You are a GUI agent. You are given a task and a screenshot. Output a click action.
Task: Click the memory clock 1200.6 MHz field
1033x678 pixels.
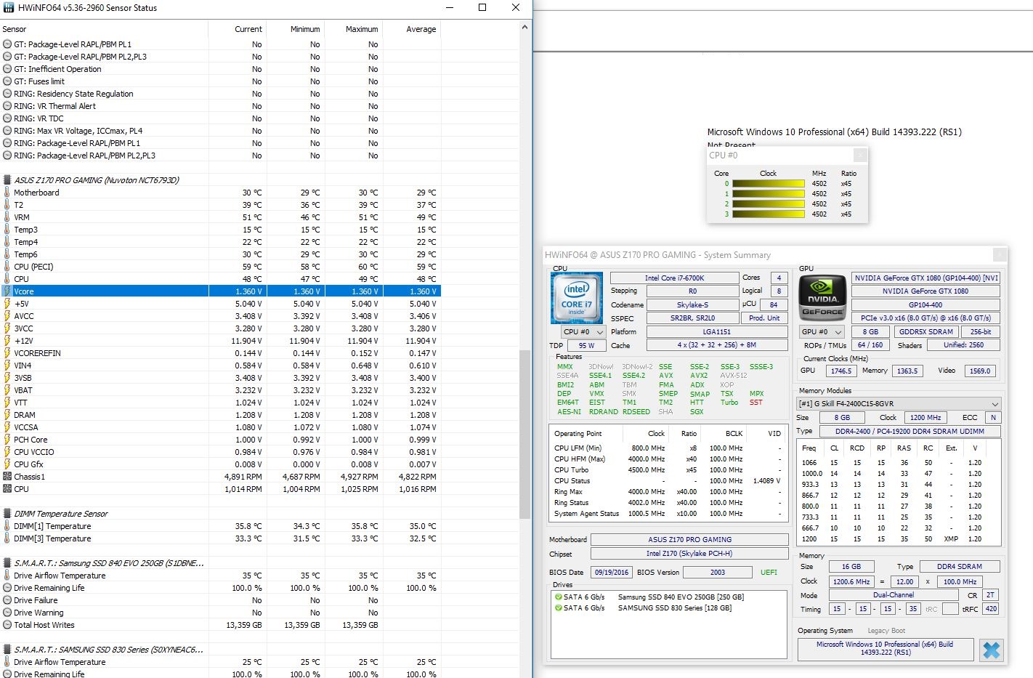[851, 581]
